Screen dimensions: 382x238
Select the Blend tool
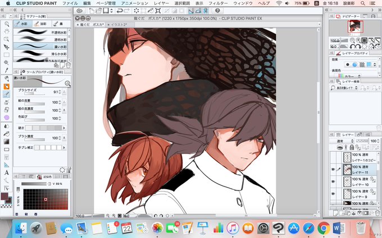coord(7,126)
